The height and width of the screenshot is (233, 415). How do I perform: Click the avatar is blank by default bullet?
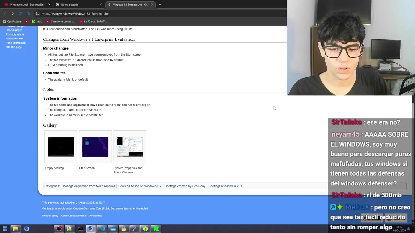click(68, 80)
